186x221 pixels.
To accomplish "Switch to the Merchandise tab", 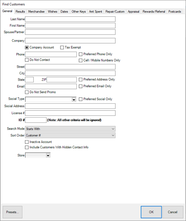I will pos(36,11).
